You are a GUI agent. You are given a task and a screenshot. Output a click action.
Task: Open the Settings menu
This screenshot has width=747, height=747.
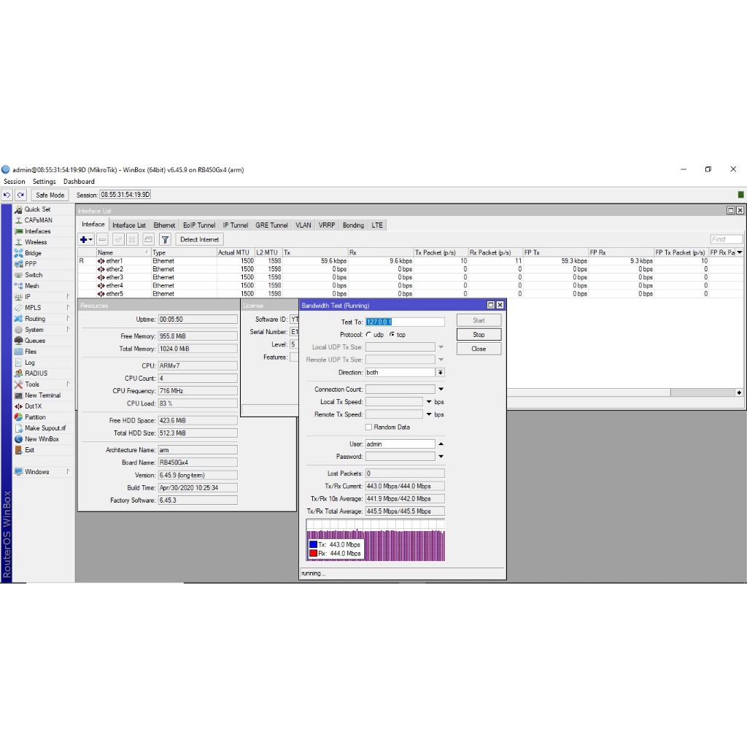pos(44,182)
